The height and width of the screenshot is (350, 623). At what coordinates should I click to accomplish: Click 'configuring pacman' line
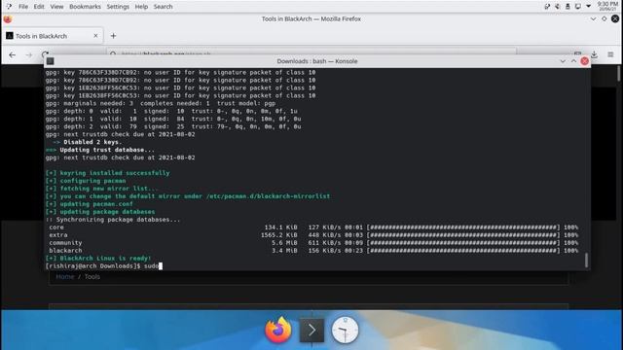[x=86, y=181]
